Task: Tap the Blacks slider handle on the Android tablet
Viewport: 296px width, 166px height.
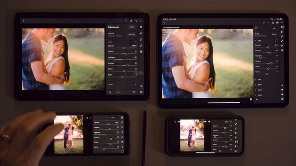Action: pos(122,77)
